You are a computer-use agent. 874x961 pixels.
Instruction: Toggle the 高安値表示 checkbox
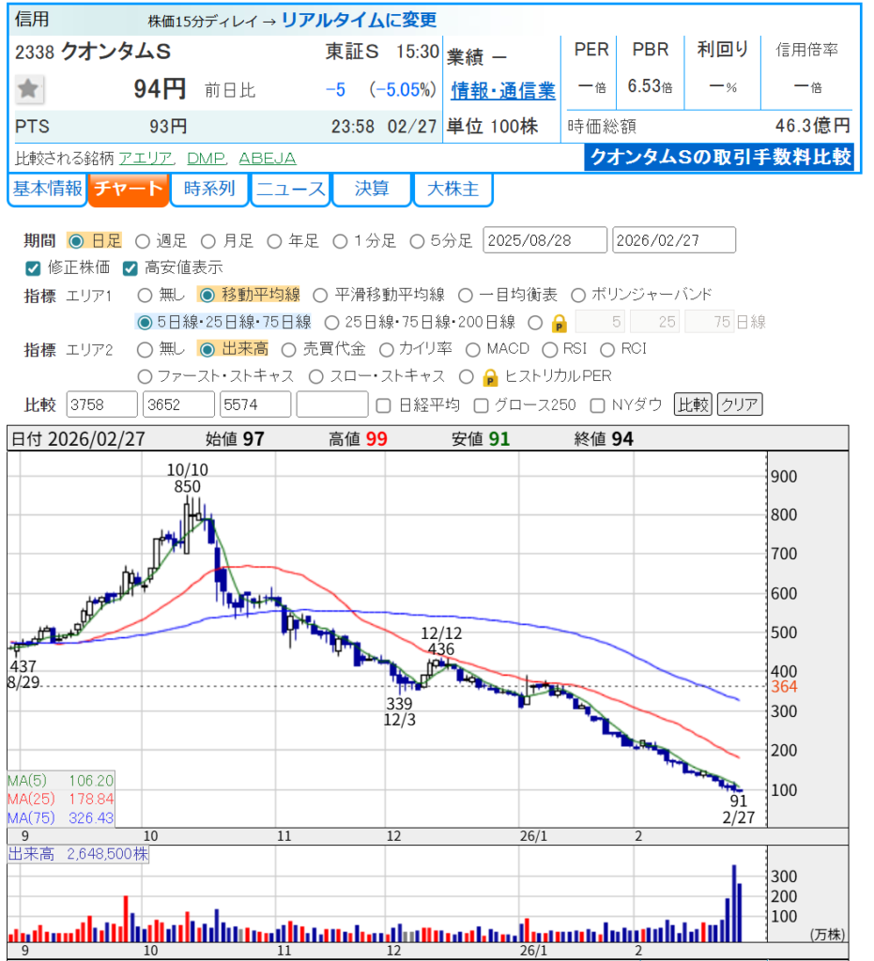click(x=130, y=267)
